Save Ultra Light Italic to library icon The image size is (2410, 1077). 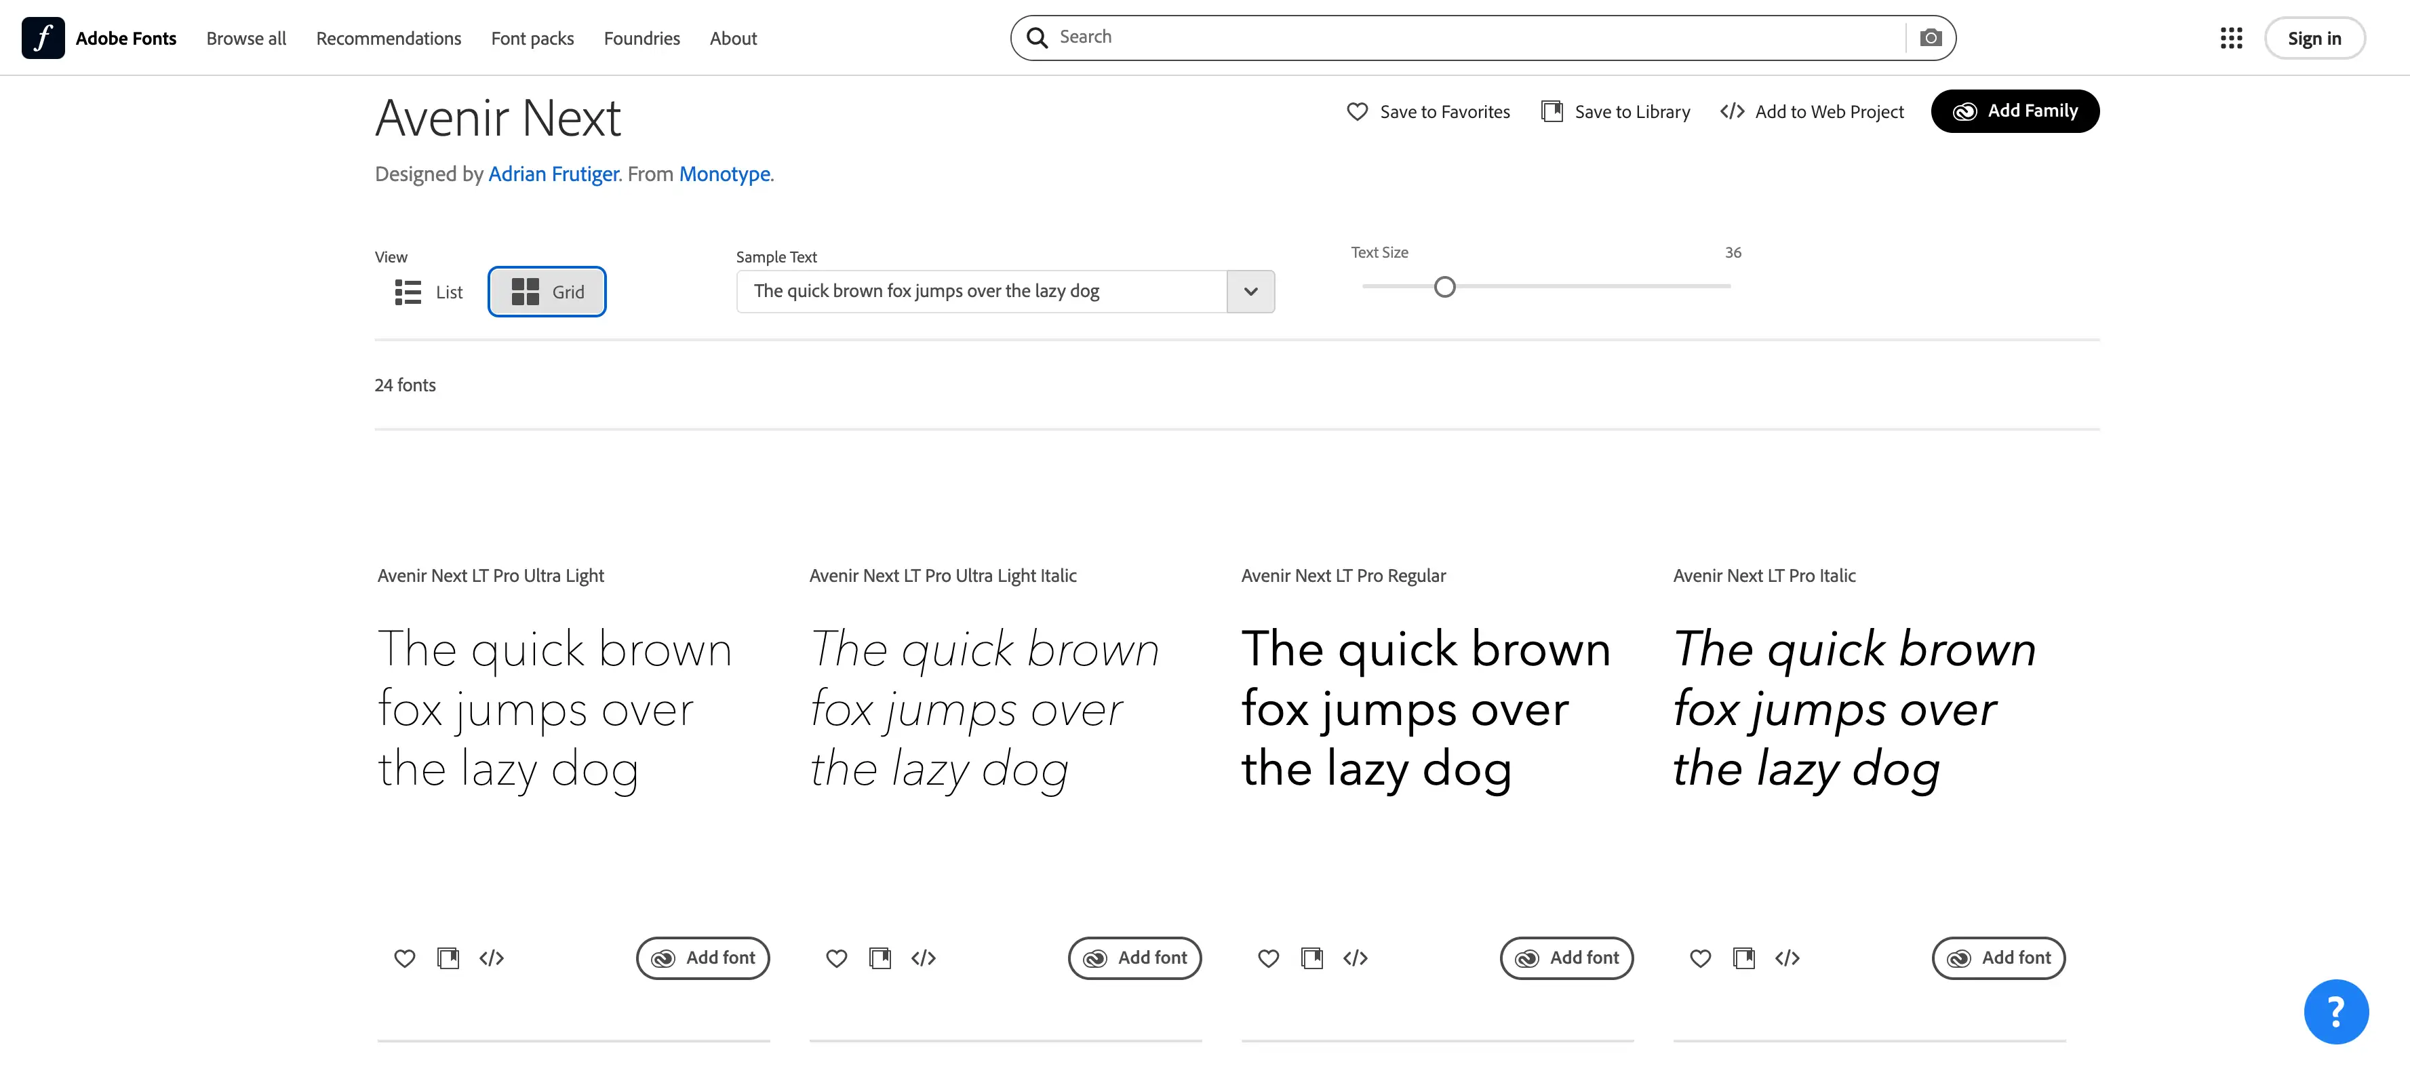(x=880, y=958)
